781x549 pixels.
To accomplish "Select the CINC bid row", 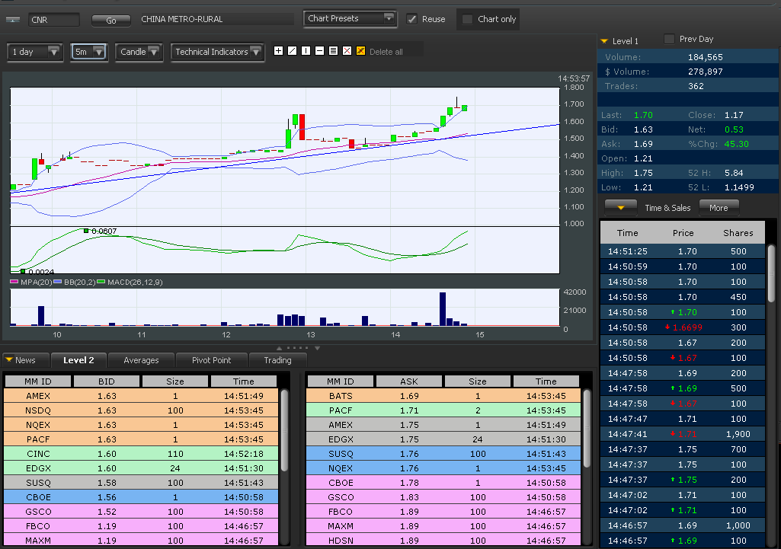I will click(x=141, y=454).
